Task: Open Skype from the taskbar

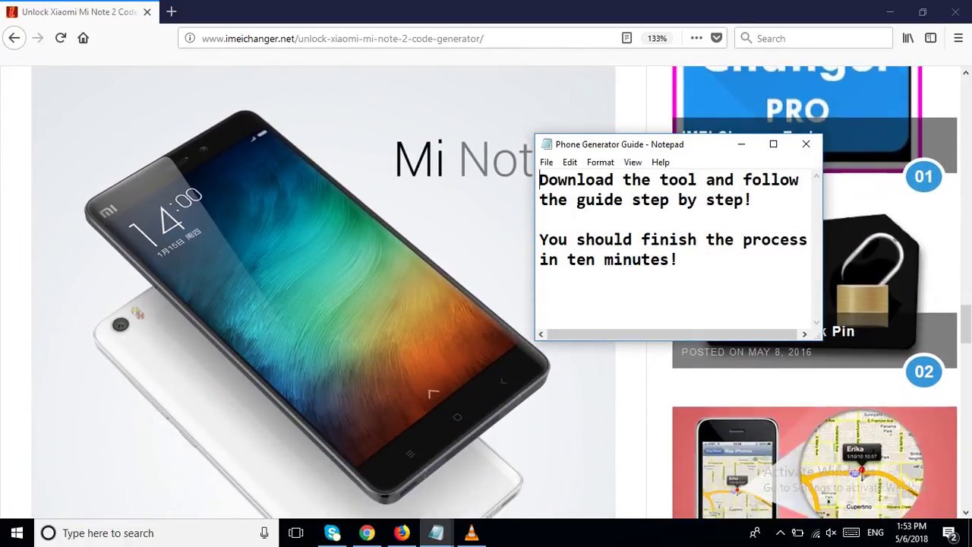Action: pos(332,533)
